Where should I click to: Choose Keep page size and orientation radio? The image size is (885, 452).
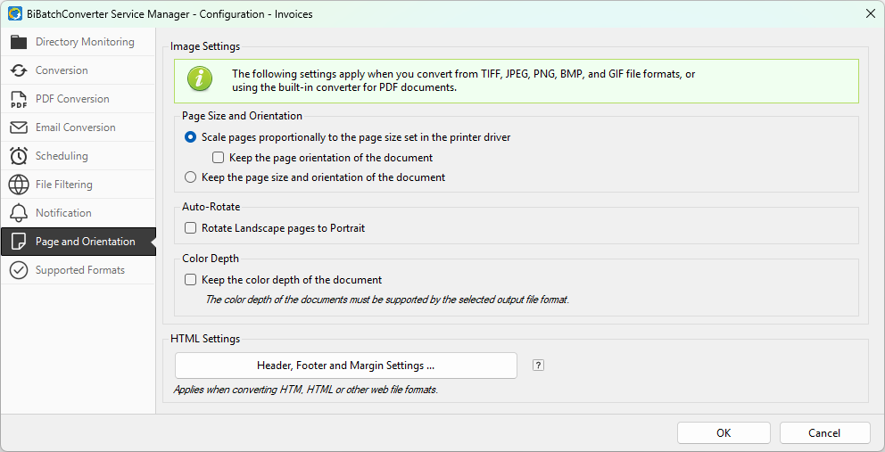(x=190, y=177)
